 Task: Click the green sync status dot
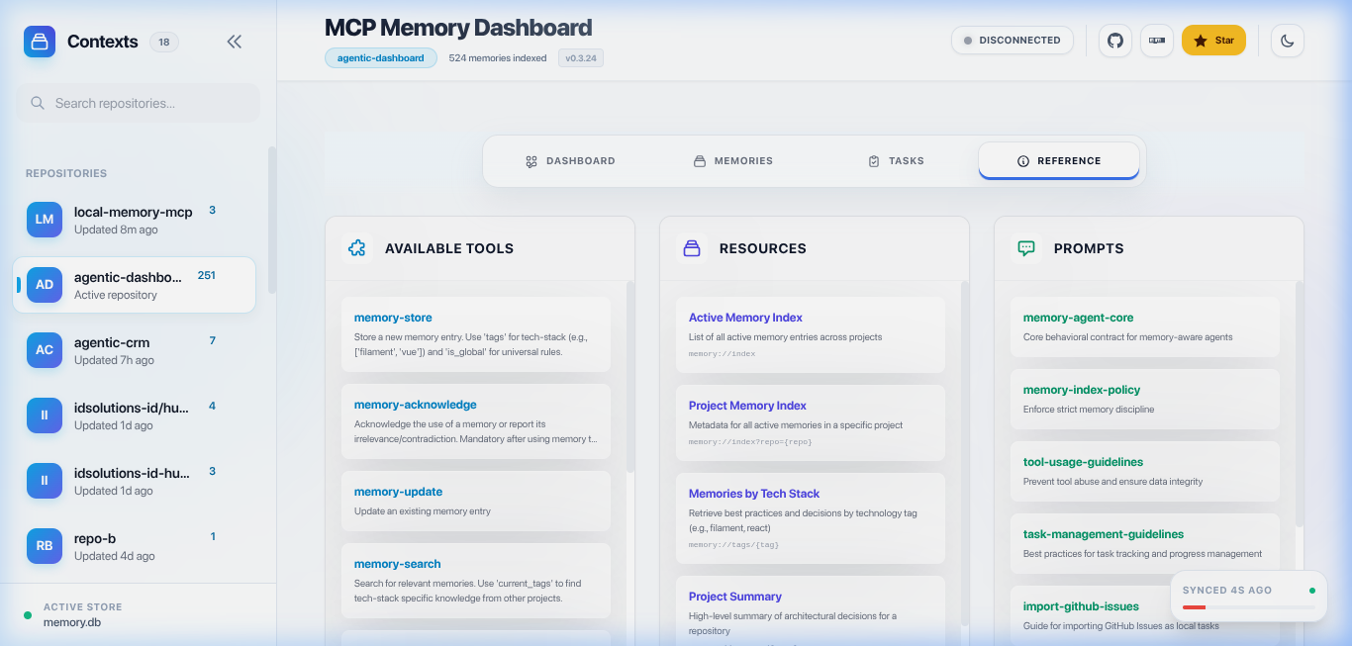pos(1312,591)
